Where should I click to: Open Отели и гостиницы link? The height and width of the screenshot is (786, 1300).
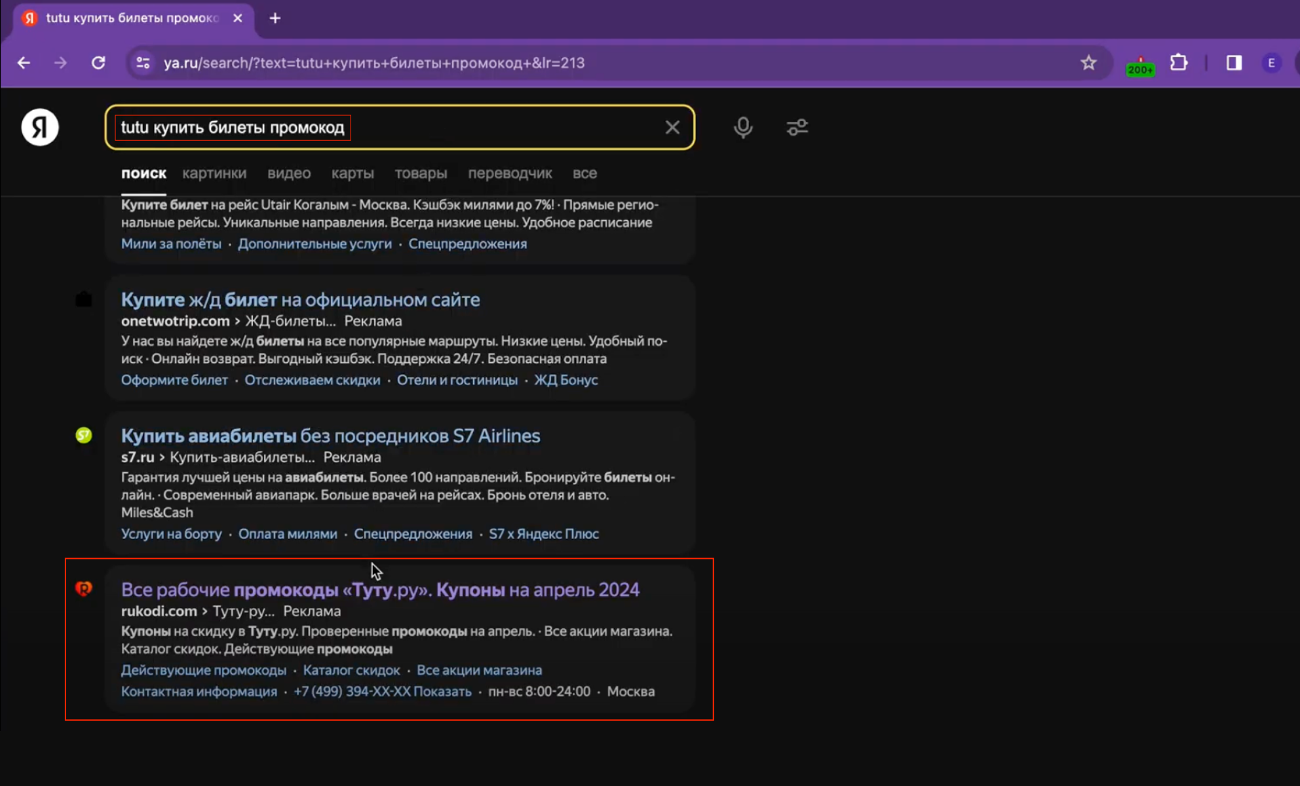pos(457,380)
